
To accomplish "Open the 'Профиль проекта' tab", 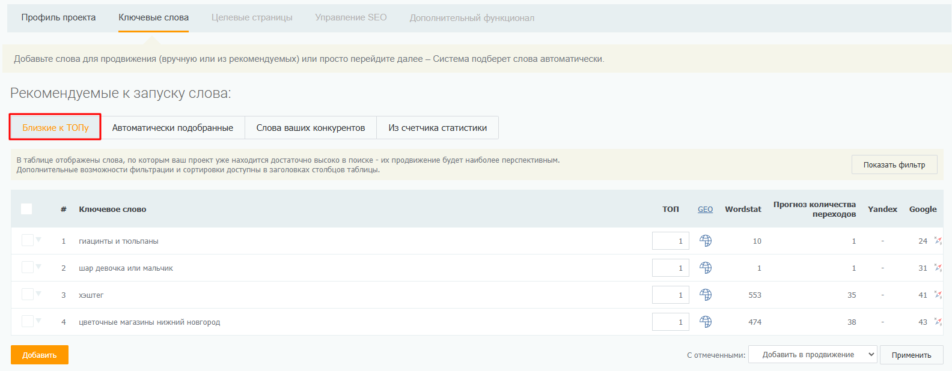I will (58, 17).
